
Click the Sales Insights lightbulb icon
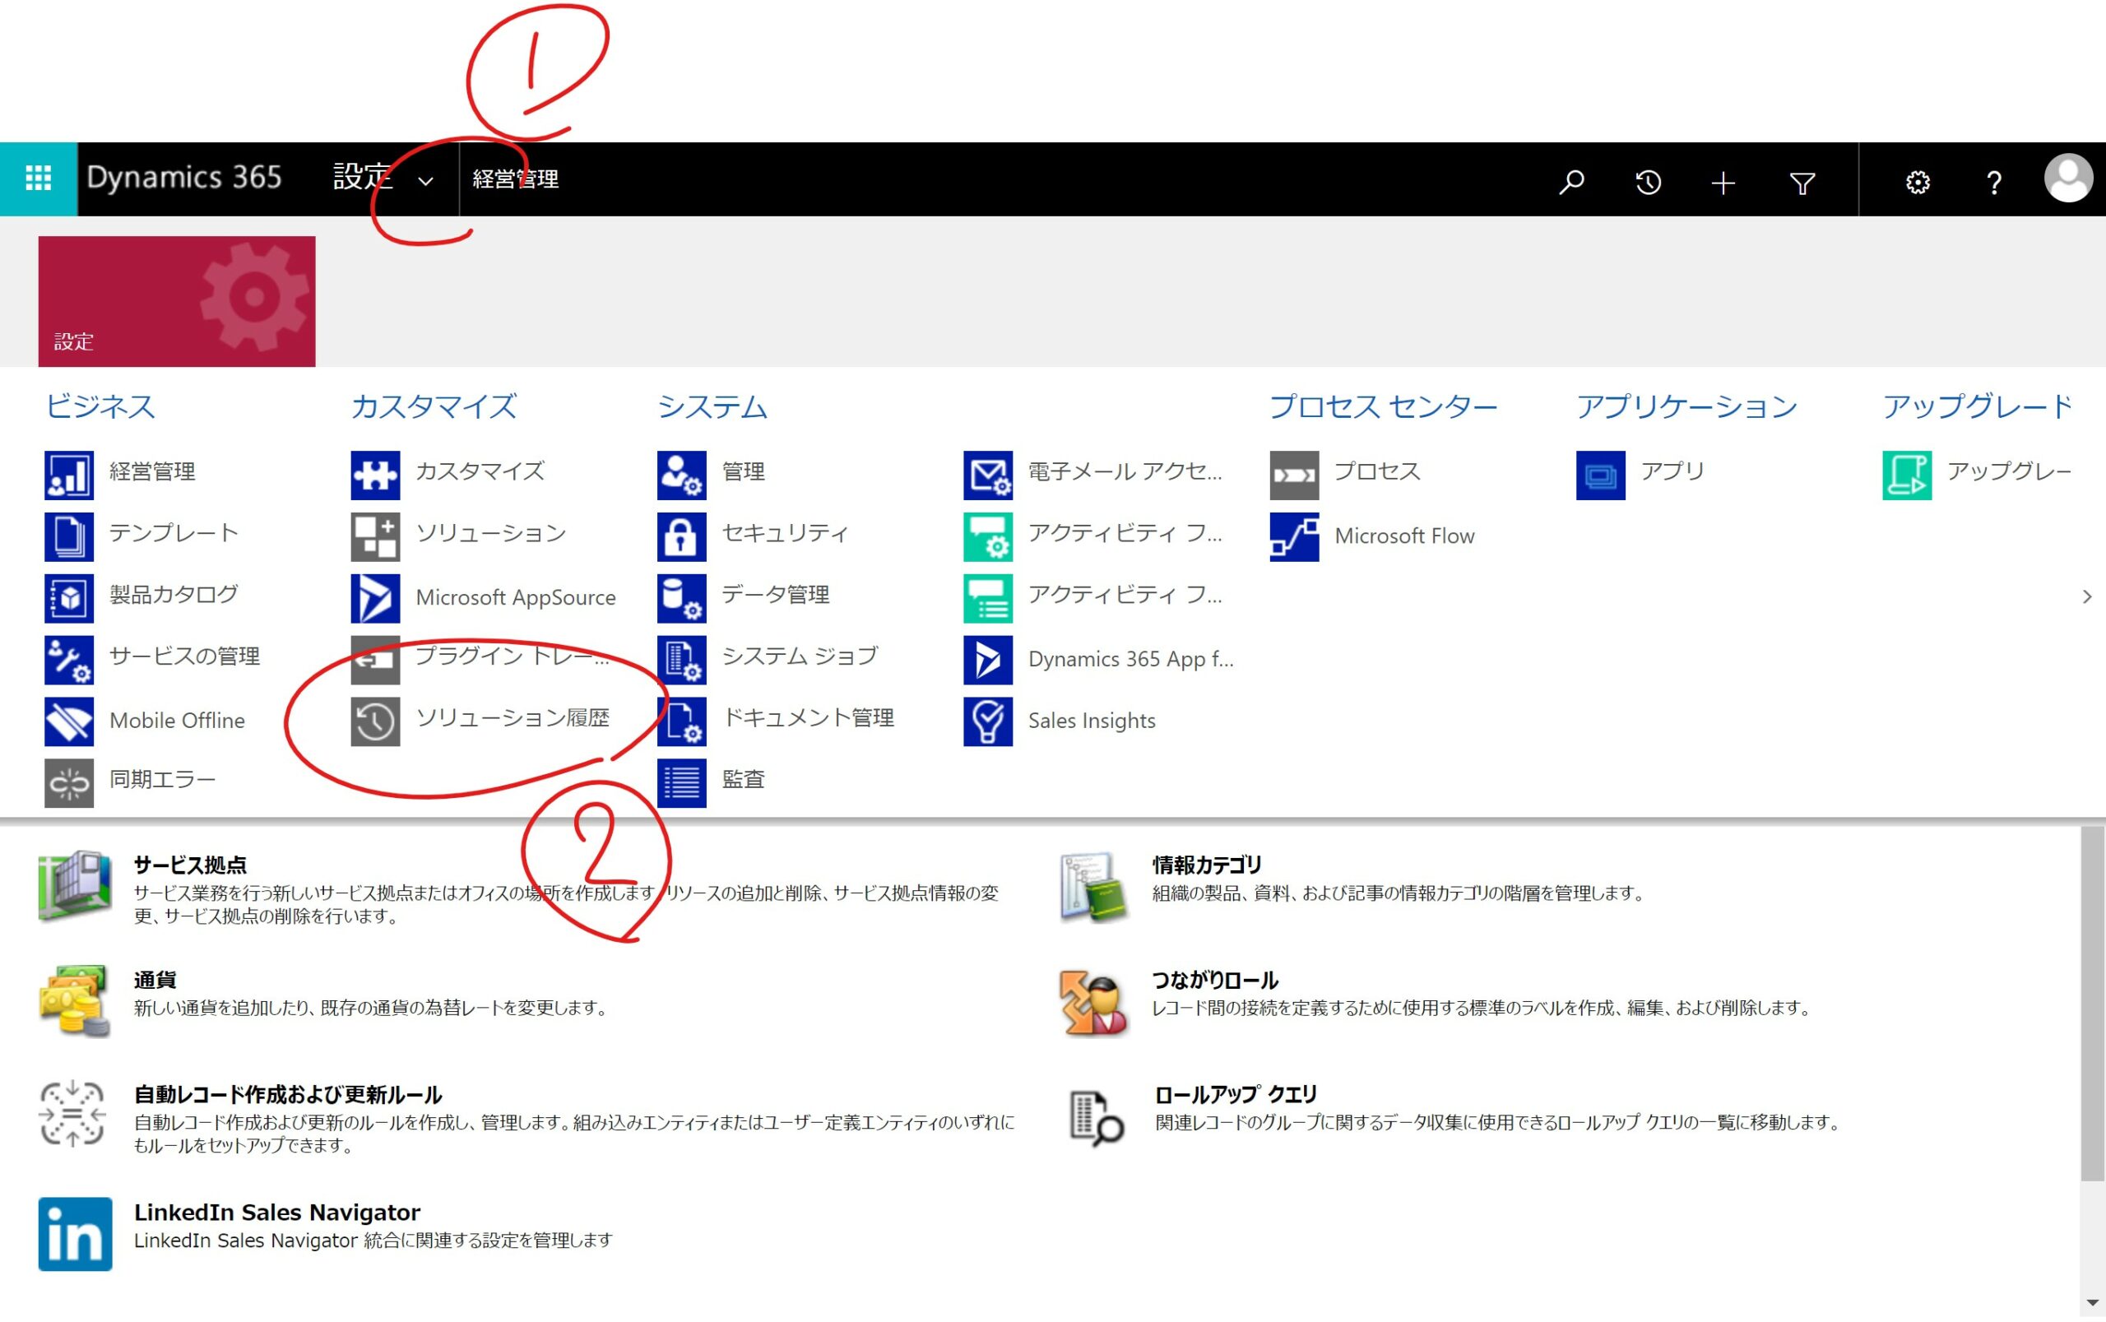coord(988,721)
